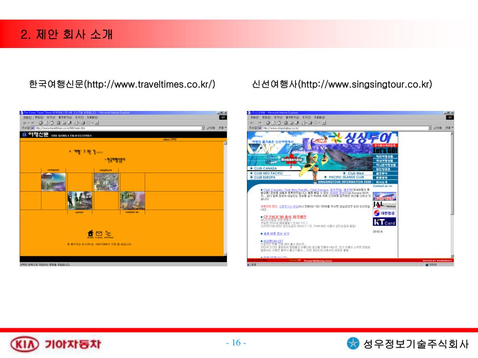478x358 pixels.
Task: Click Search icon in traveltimes browser toolbar
Action: (58, 123)
